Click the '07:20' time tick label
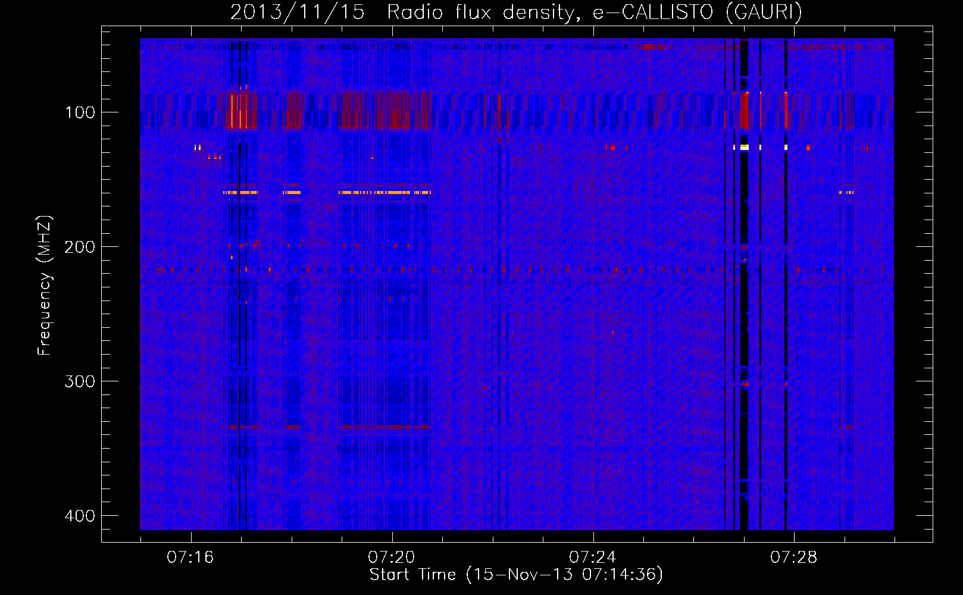 [392, 558]
